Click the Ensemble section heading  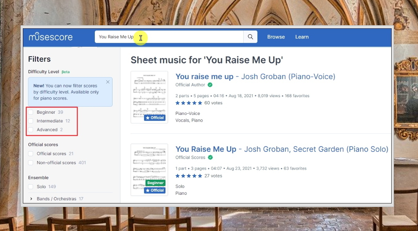point(39,178)
